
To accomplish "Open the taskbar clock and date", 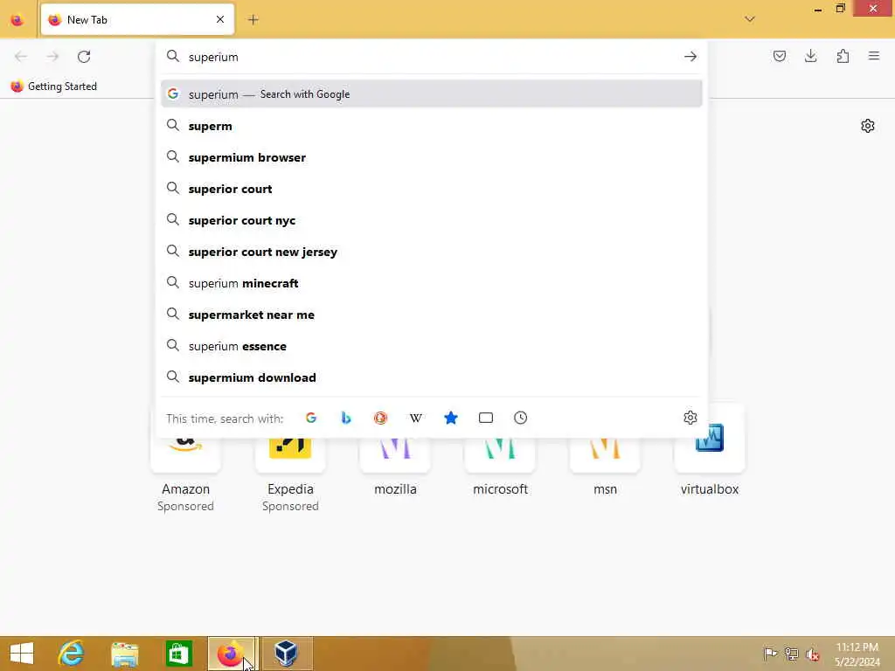I will pyautogui.click(x=857, y=654).
